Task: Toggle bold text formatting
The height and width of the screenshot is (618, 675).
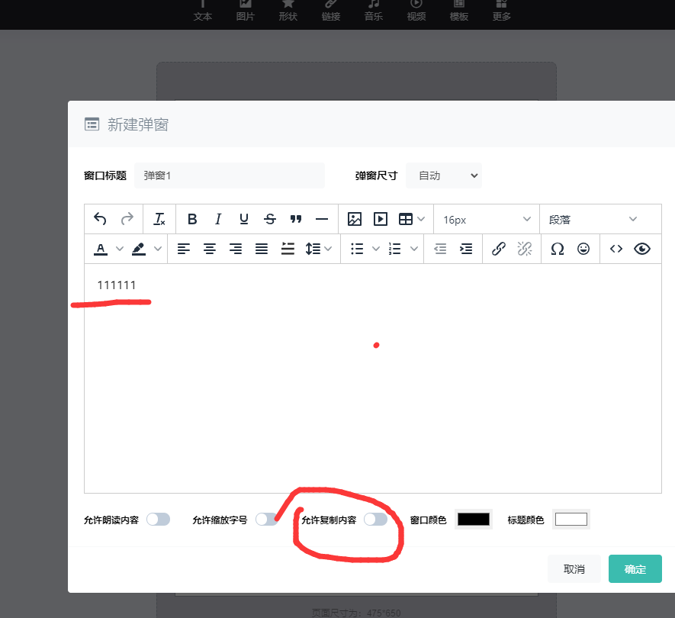Action: click(192, 219)
